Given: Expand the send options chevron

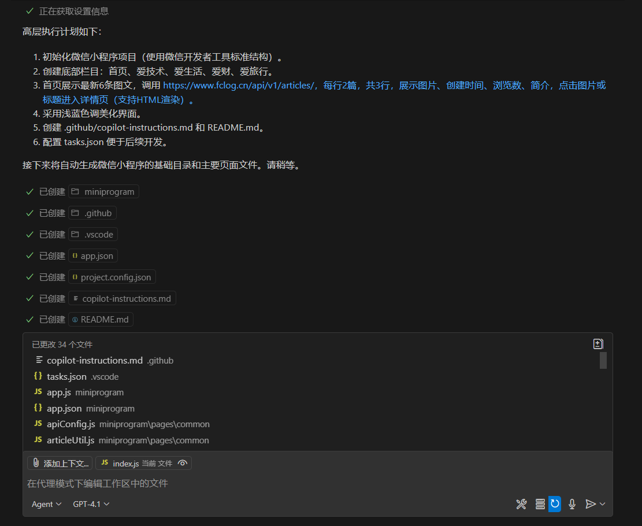Looking at the screenshot, I should point(603,504).
